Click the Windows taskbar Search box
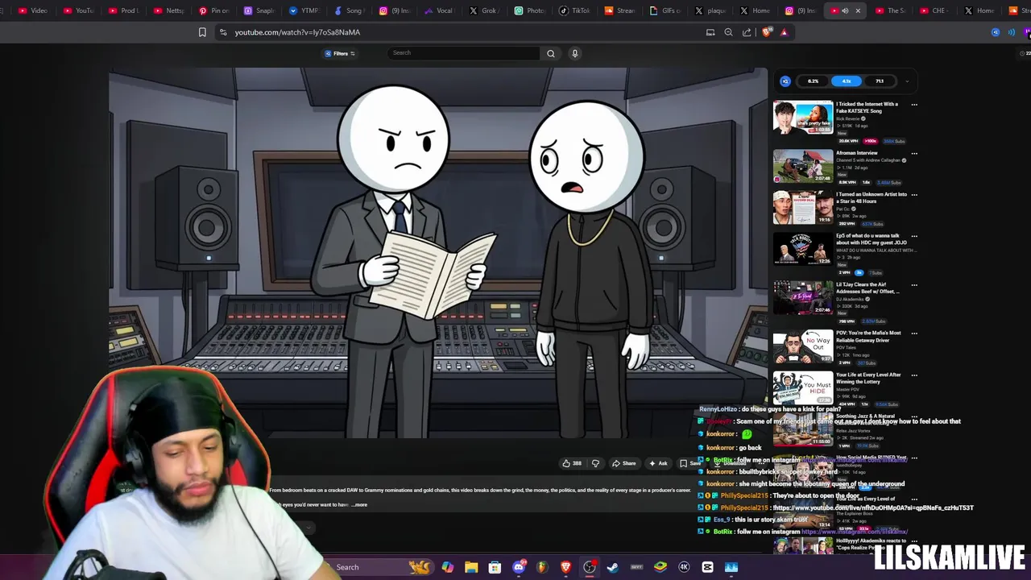The height and width of the screenshot is (580, 1031). (x=379, y=567)
